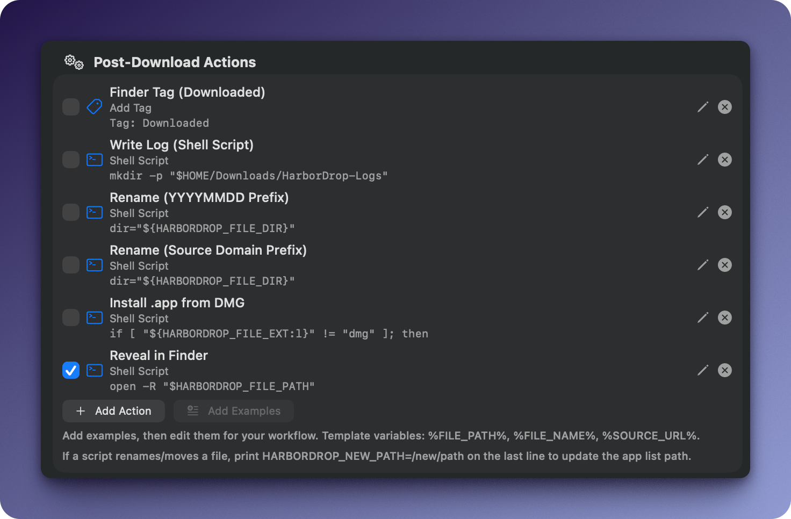Image resolution: width=791 pixels, height=519 pixels.
Task: Edit the Finder Tag (Downloaded) action with pencil
Action: point(703,107)
